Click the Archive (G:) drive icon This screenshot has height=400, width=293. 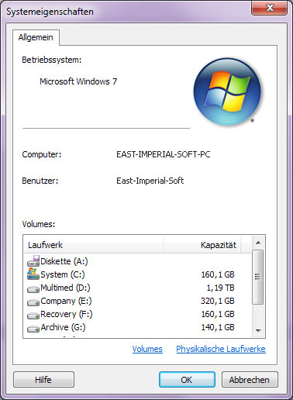pyautogui.click(x=33, y=329)
